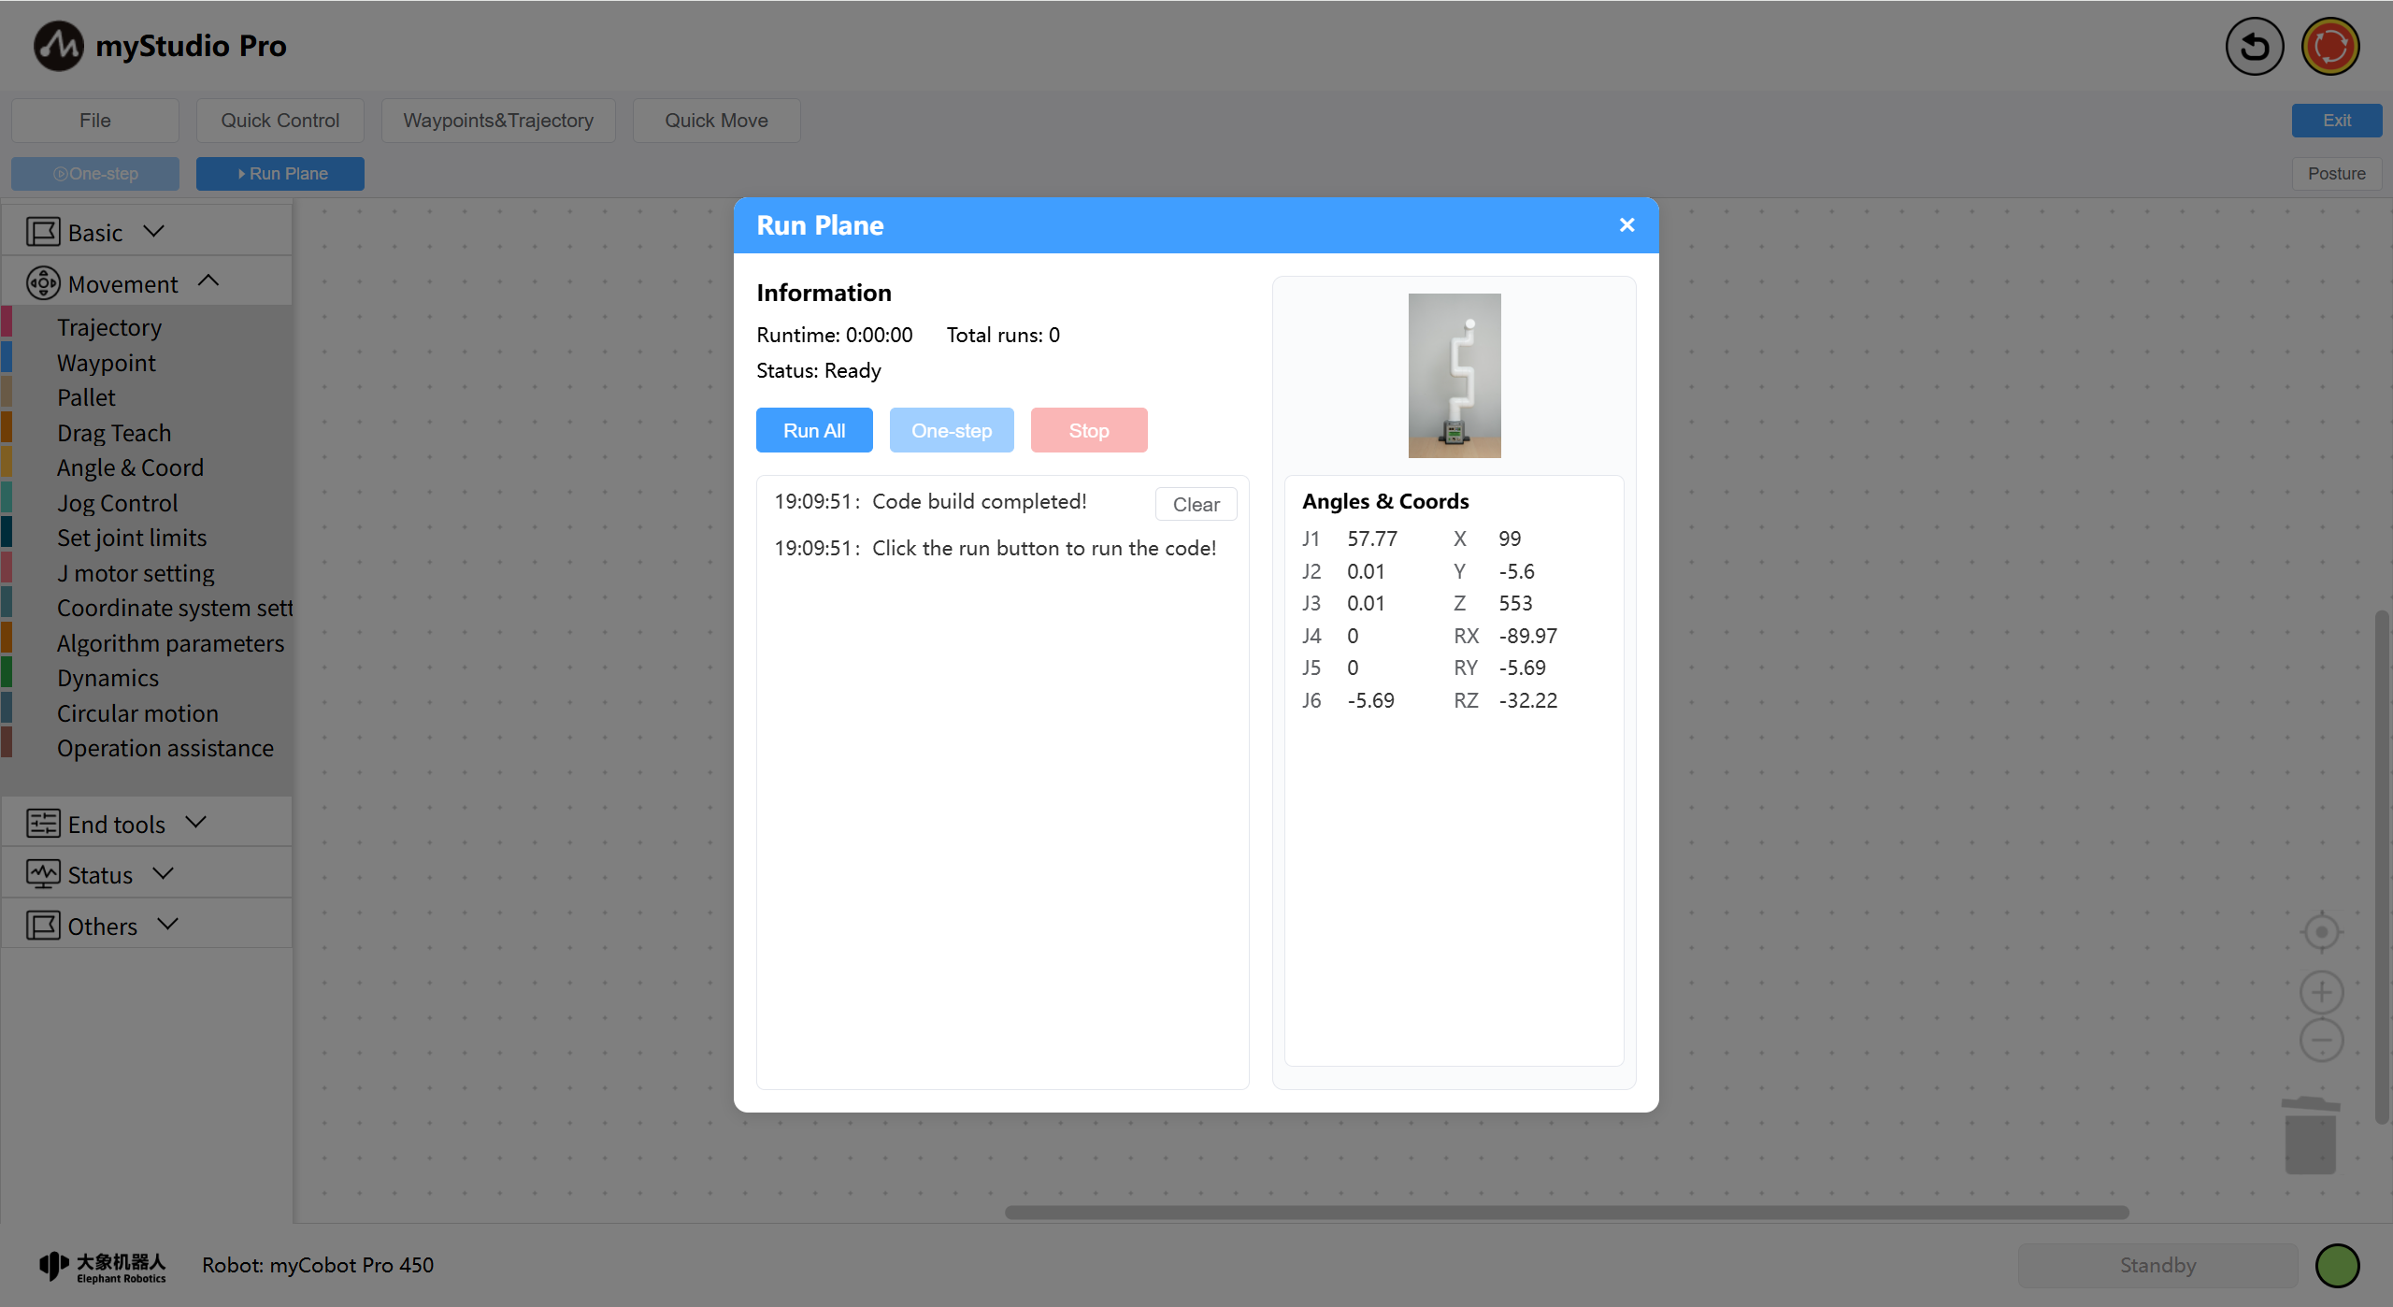2393x1307 pixels.
Task: Click the green connection status indicator
Action: (2337, 1266)
